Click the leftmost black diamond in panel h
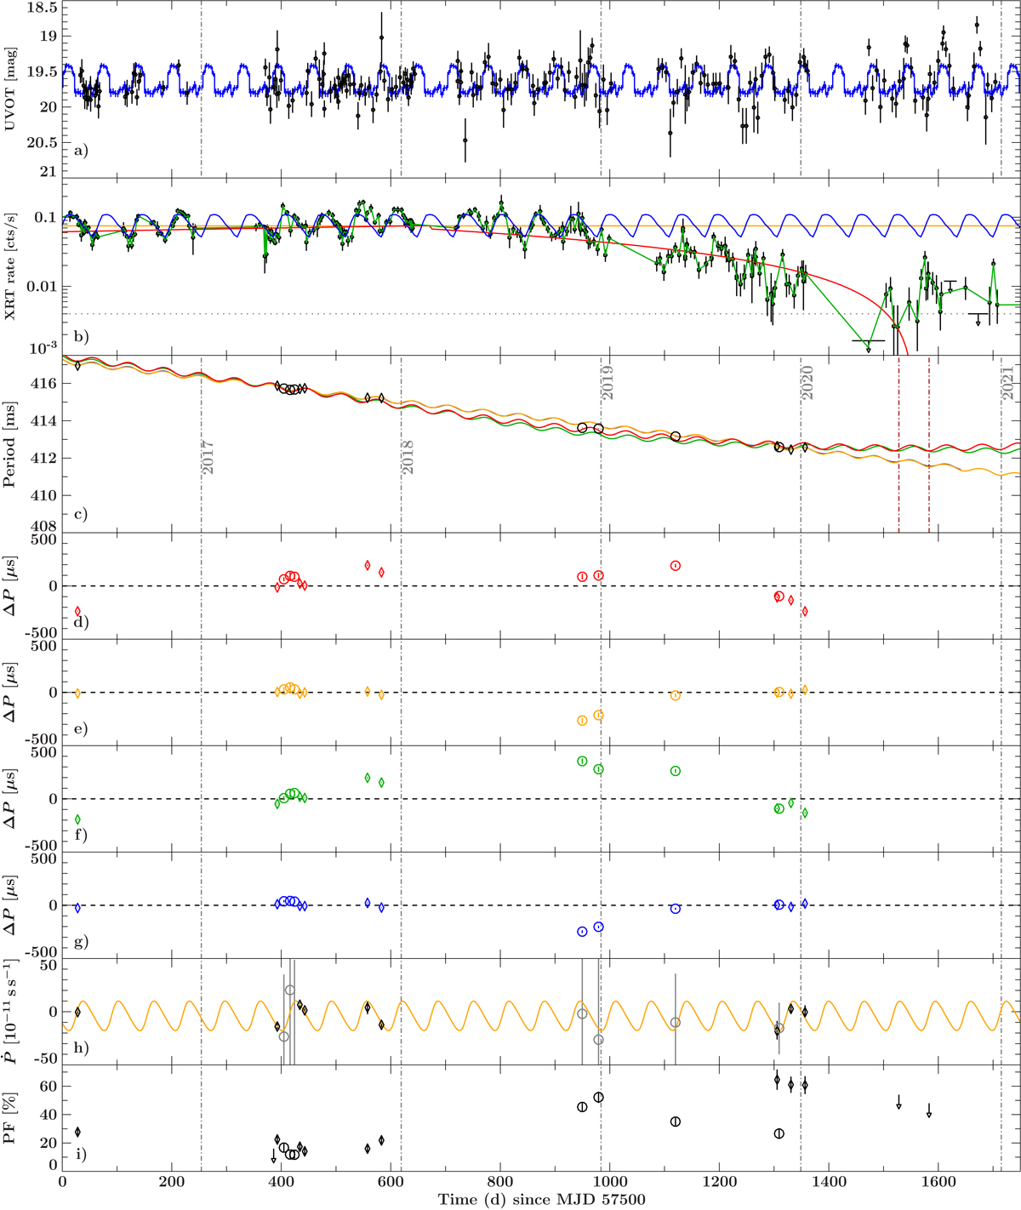Viewport: 1021px width, 1210px height. (77, 1012)
